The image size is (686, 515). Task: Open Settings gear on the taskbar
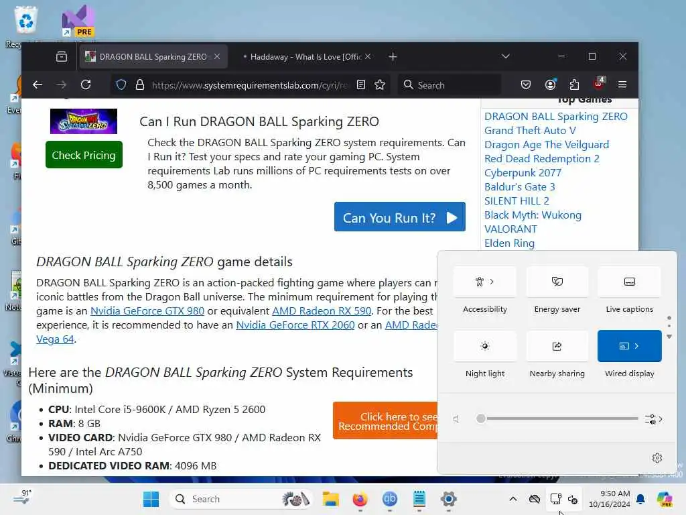pos(448,499)
